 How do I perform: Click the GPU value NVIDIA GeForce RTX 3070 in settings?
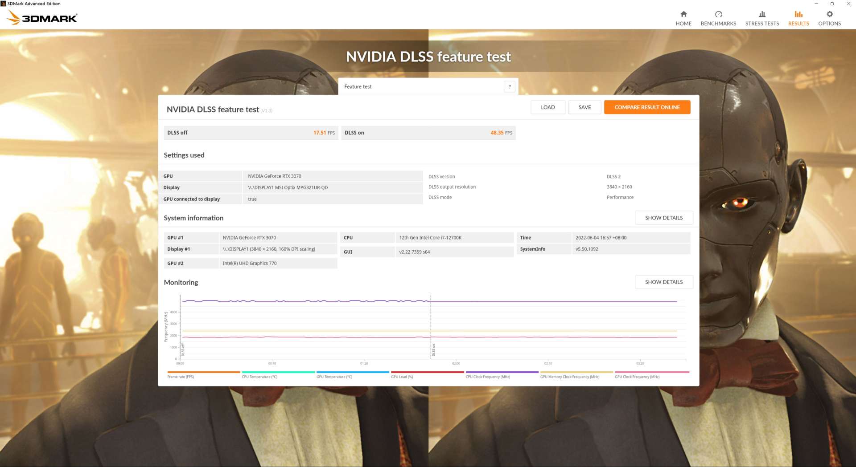pyautogui.click(x=275, y=176)
